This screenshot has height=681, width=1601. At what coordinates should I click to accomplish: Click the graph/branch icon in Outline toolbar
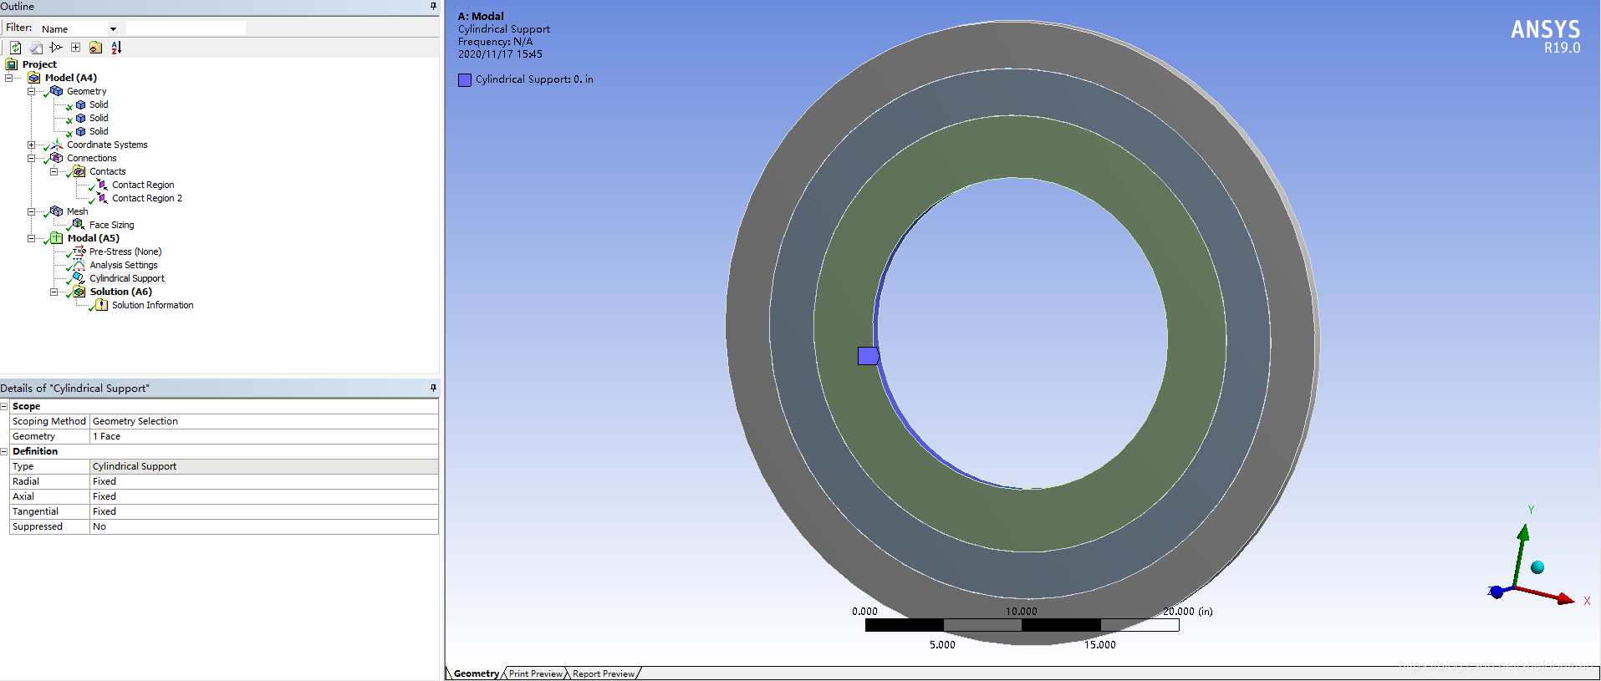(56, 48)
